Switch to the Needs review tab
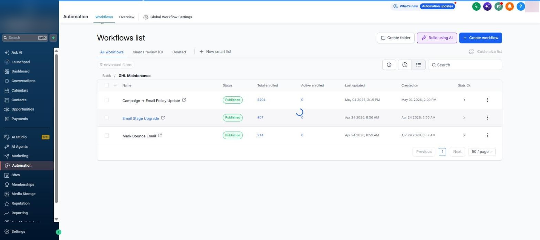This screenshot has height=240, width=540. (148, 52)
